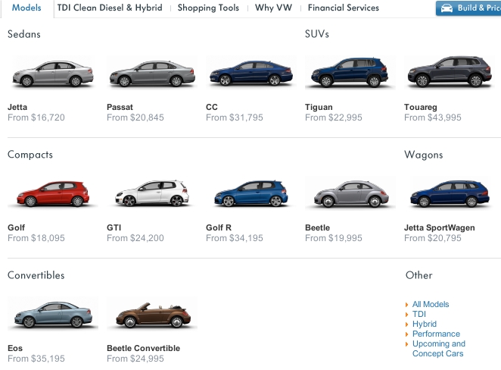
Task: Select the blue Tiguan SUV image
Action: pos(350,72)
